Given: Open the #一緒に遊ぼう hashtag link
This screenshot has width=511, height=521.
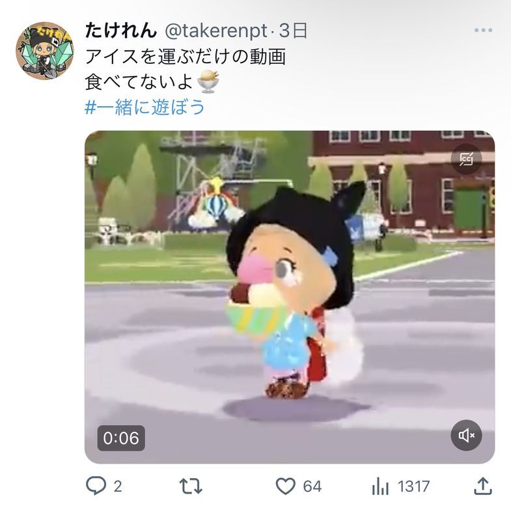Looking at the screenshot, I should click(145, 107).
